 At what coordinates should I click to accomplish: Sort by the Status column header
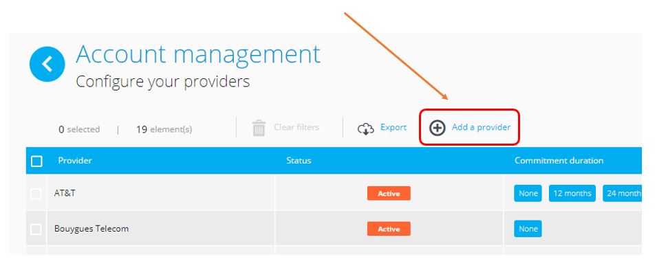[299, 160]
